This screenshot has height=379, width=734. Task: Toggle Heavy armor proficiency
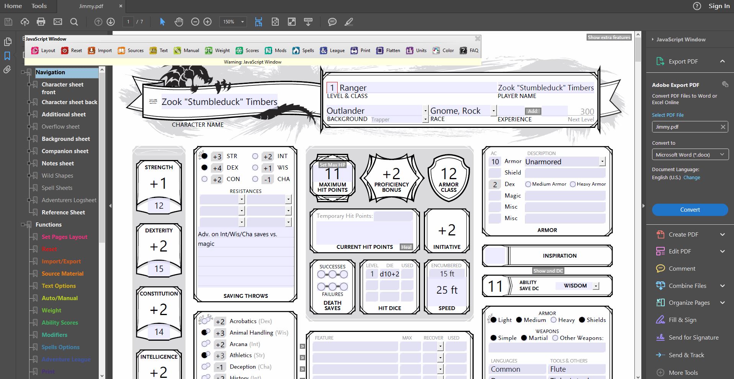pos(554,320)
